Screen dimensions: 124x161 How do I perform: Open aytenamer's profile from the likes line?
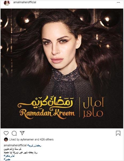[x=27, y=139]
